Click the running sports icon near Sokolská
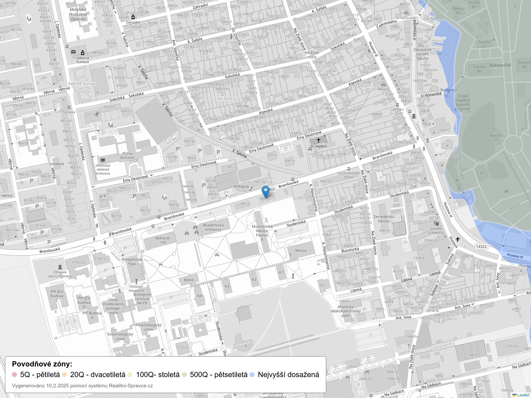This screenshot has height=398, width=531. (x=97, y=114)
